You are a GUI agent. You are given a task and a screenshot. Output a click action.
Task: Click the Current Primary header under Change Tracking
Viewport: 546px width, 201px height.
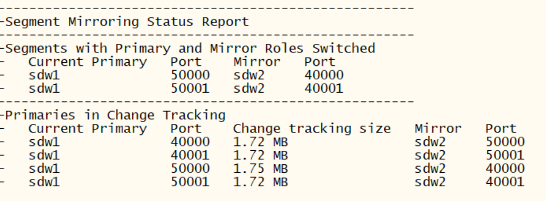[88, 129]
